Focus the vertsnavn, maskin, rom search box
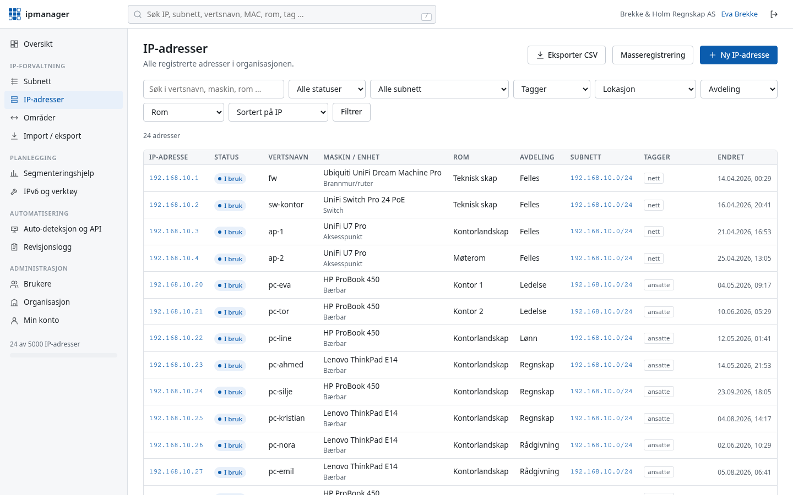This screenshot has width=793, height=495. (214, 89)
